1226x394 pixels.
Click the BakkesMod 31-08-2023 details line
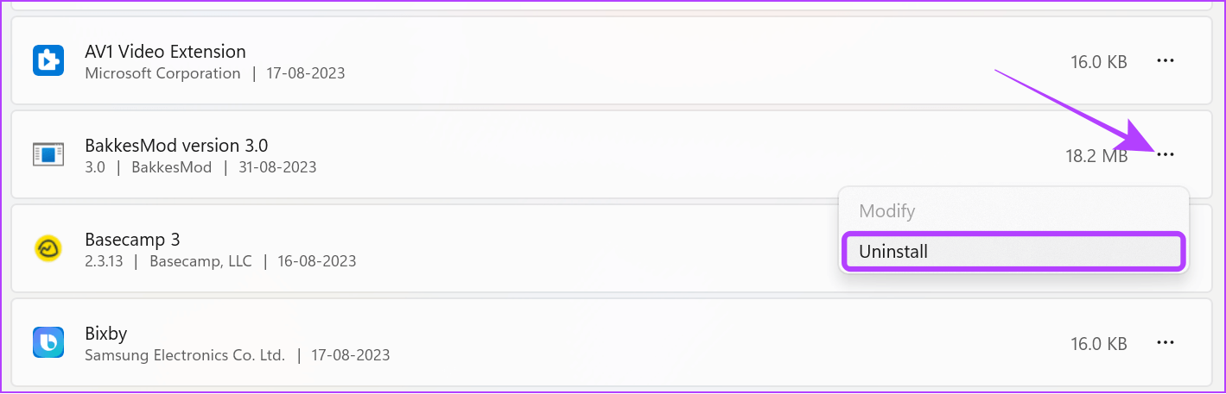tap(200, 167)
